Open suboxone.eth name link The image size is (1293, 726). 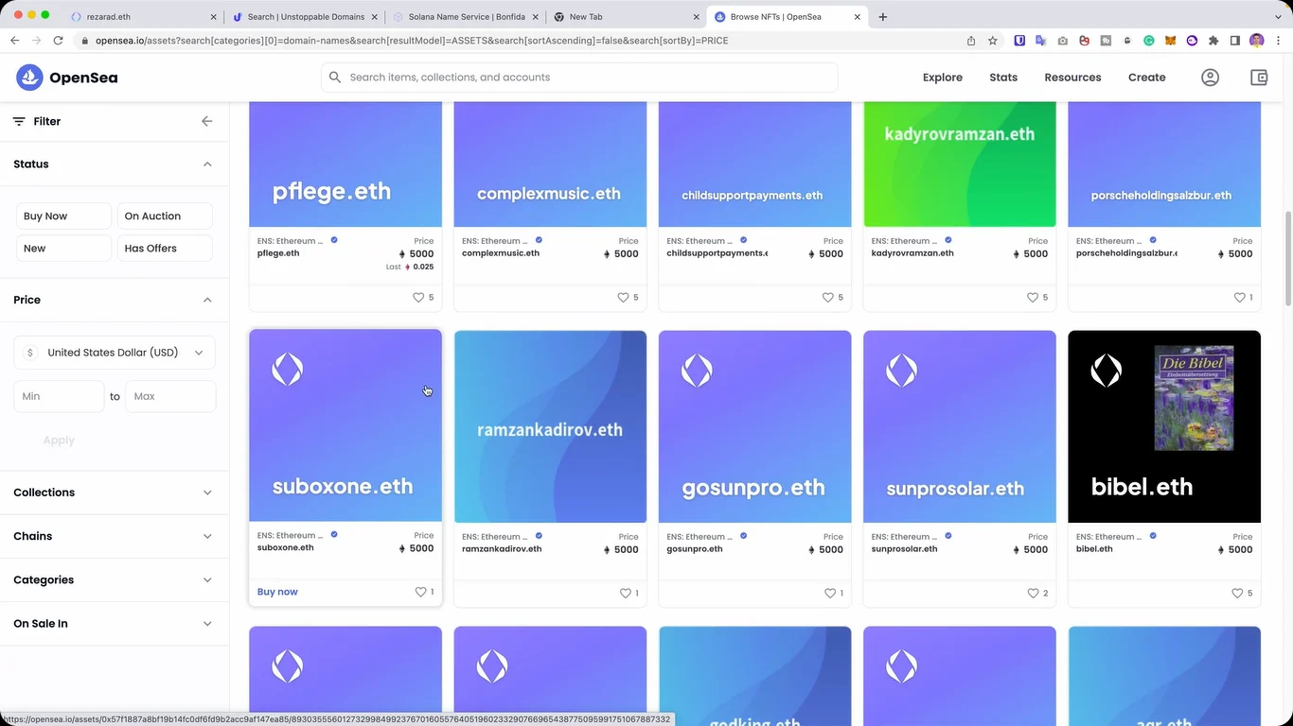285,547
